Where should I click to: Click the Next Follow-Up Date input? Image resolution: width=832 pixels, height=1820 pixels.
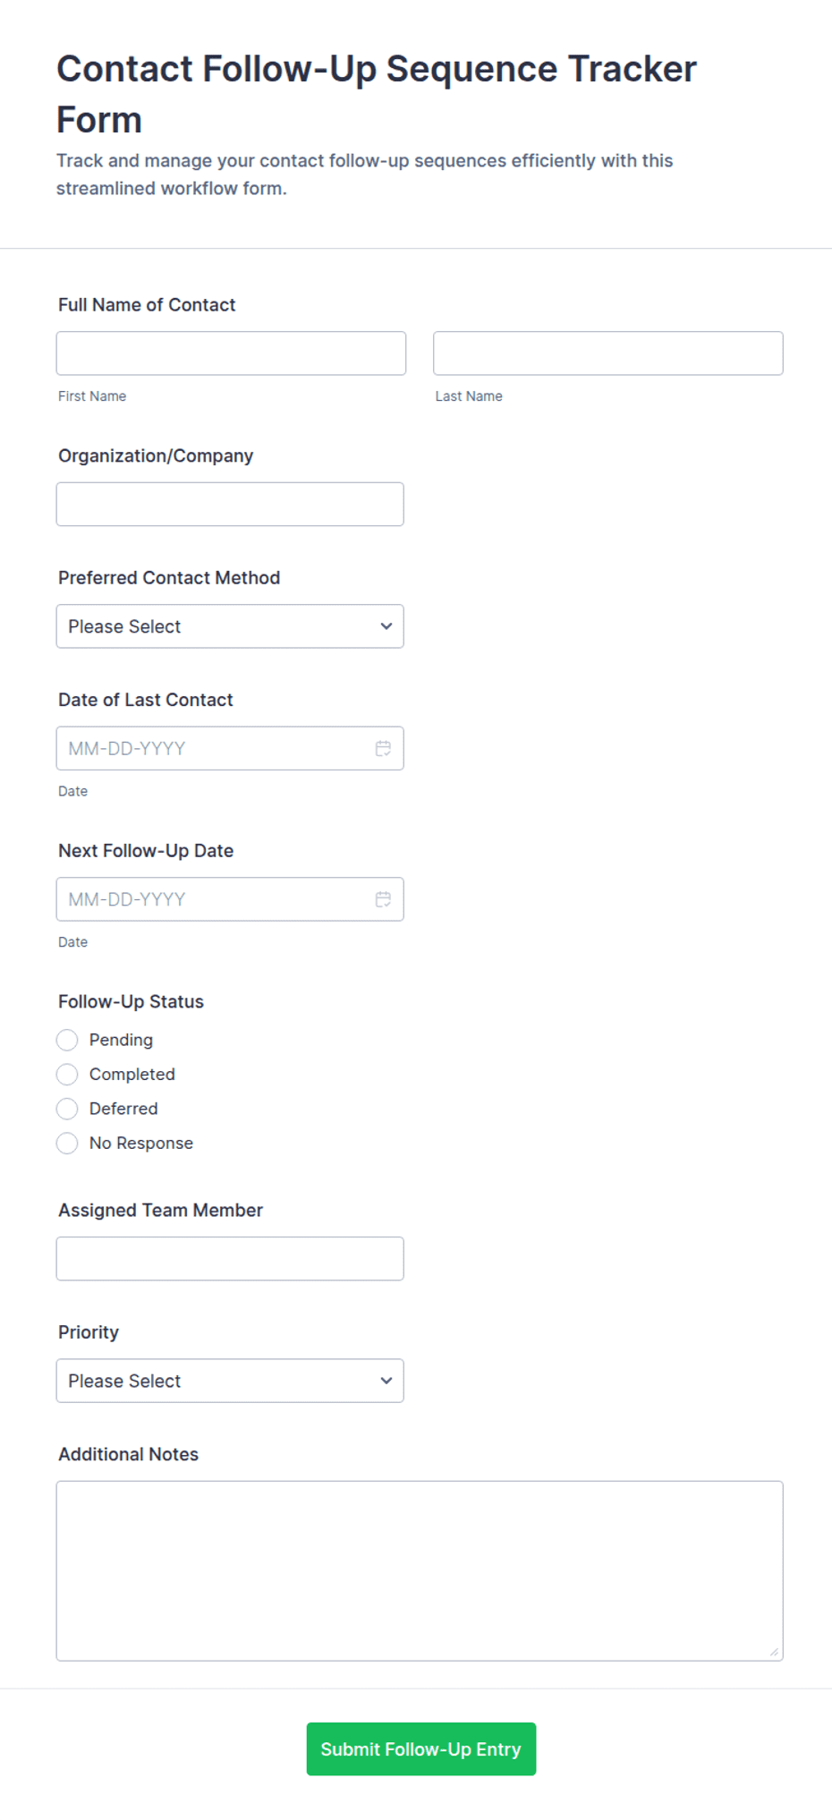(x=230, y=899)
